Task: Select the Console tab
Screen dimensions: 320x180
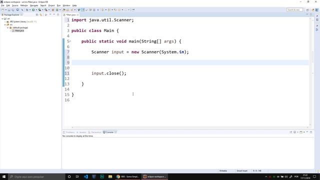Action: click(109, 132)
